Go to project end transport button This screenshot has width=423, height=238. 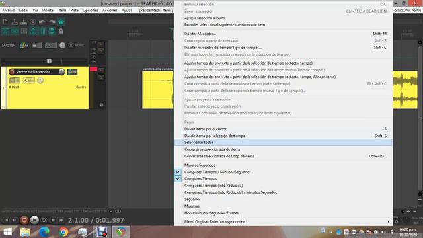point(14,220)
